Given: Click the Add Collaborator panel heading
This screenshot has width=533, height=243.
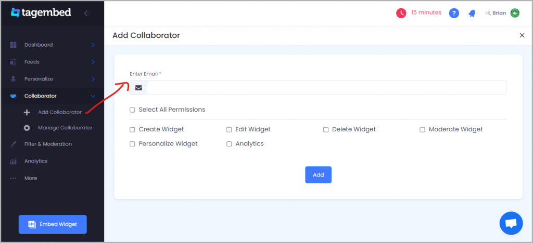Looking at the screenshot, I should 146,35.
